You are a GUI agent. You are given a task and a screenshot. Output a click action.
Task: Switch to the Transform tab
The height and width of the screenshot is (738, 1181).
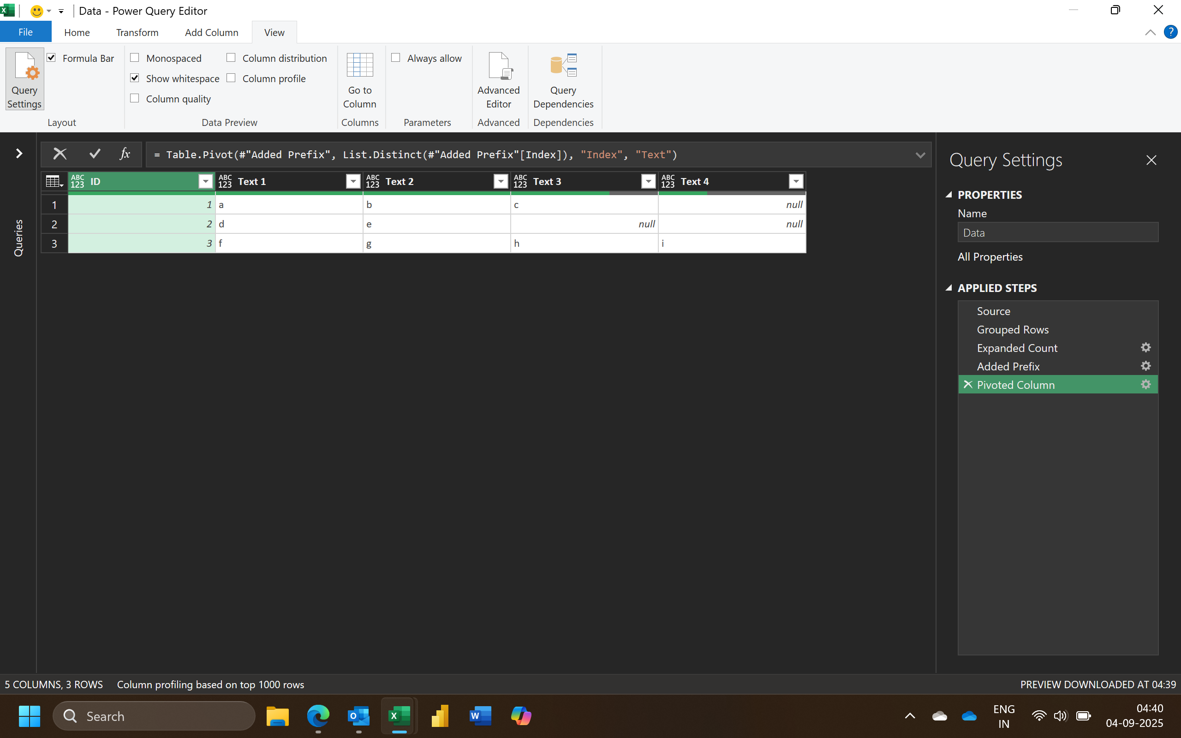(x=137, y=33)
